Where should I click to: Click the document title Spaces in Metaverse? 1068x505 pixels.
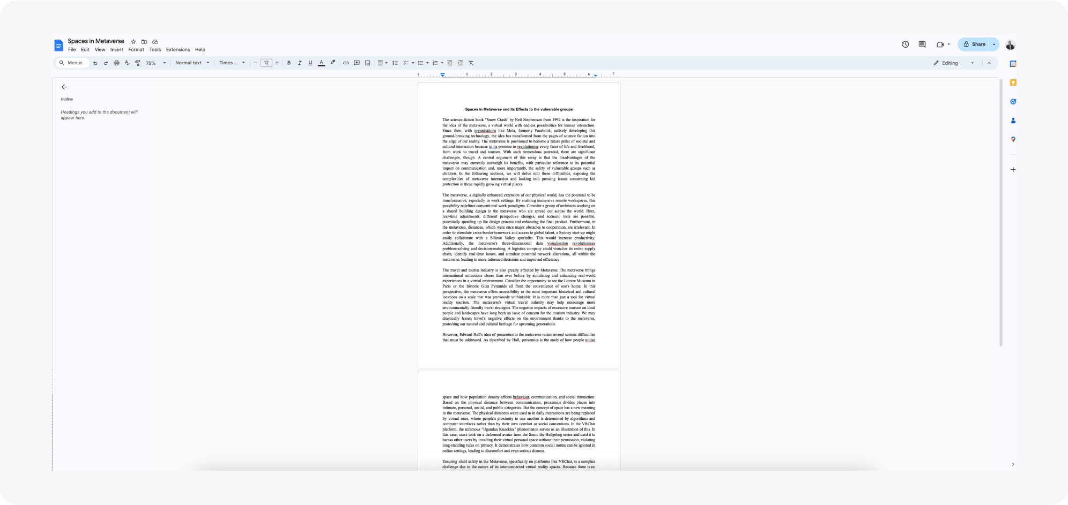click(96, 41)
